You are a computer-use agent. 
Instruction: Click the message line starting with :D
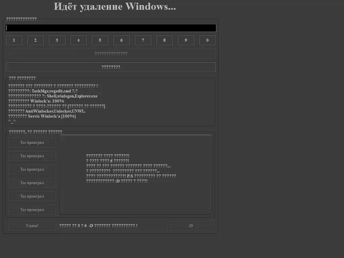pos(117,181)
